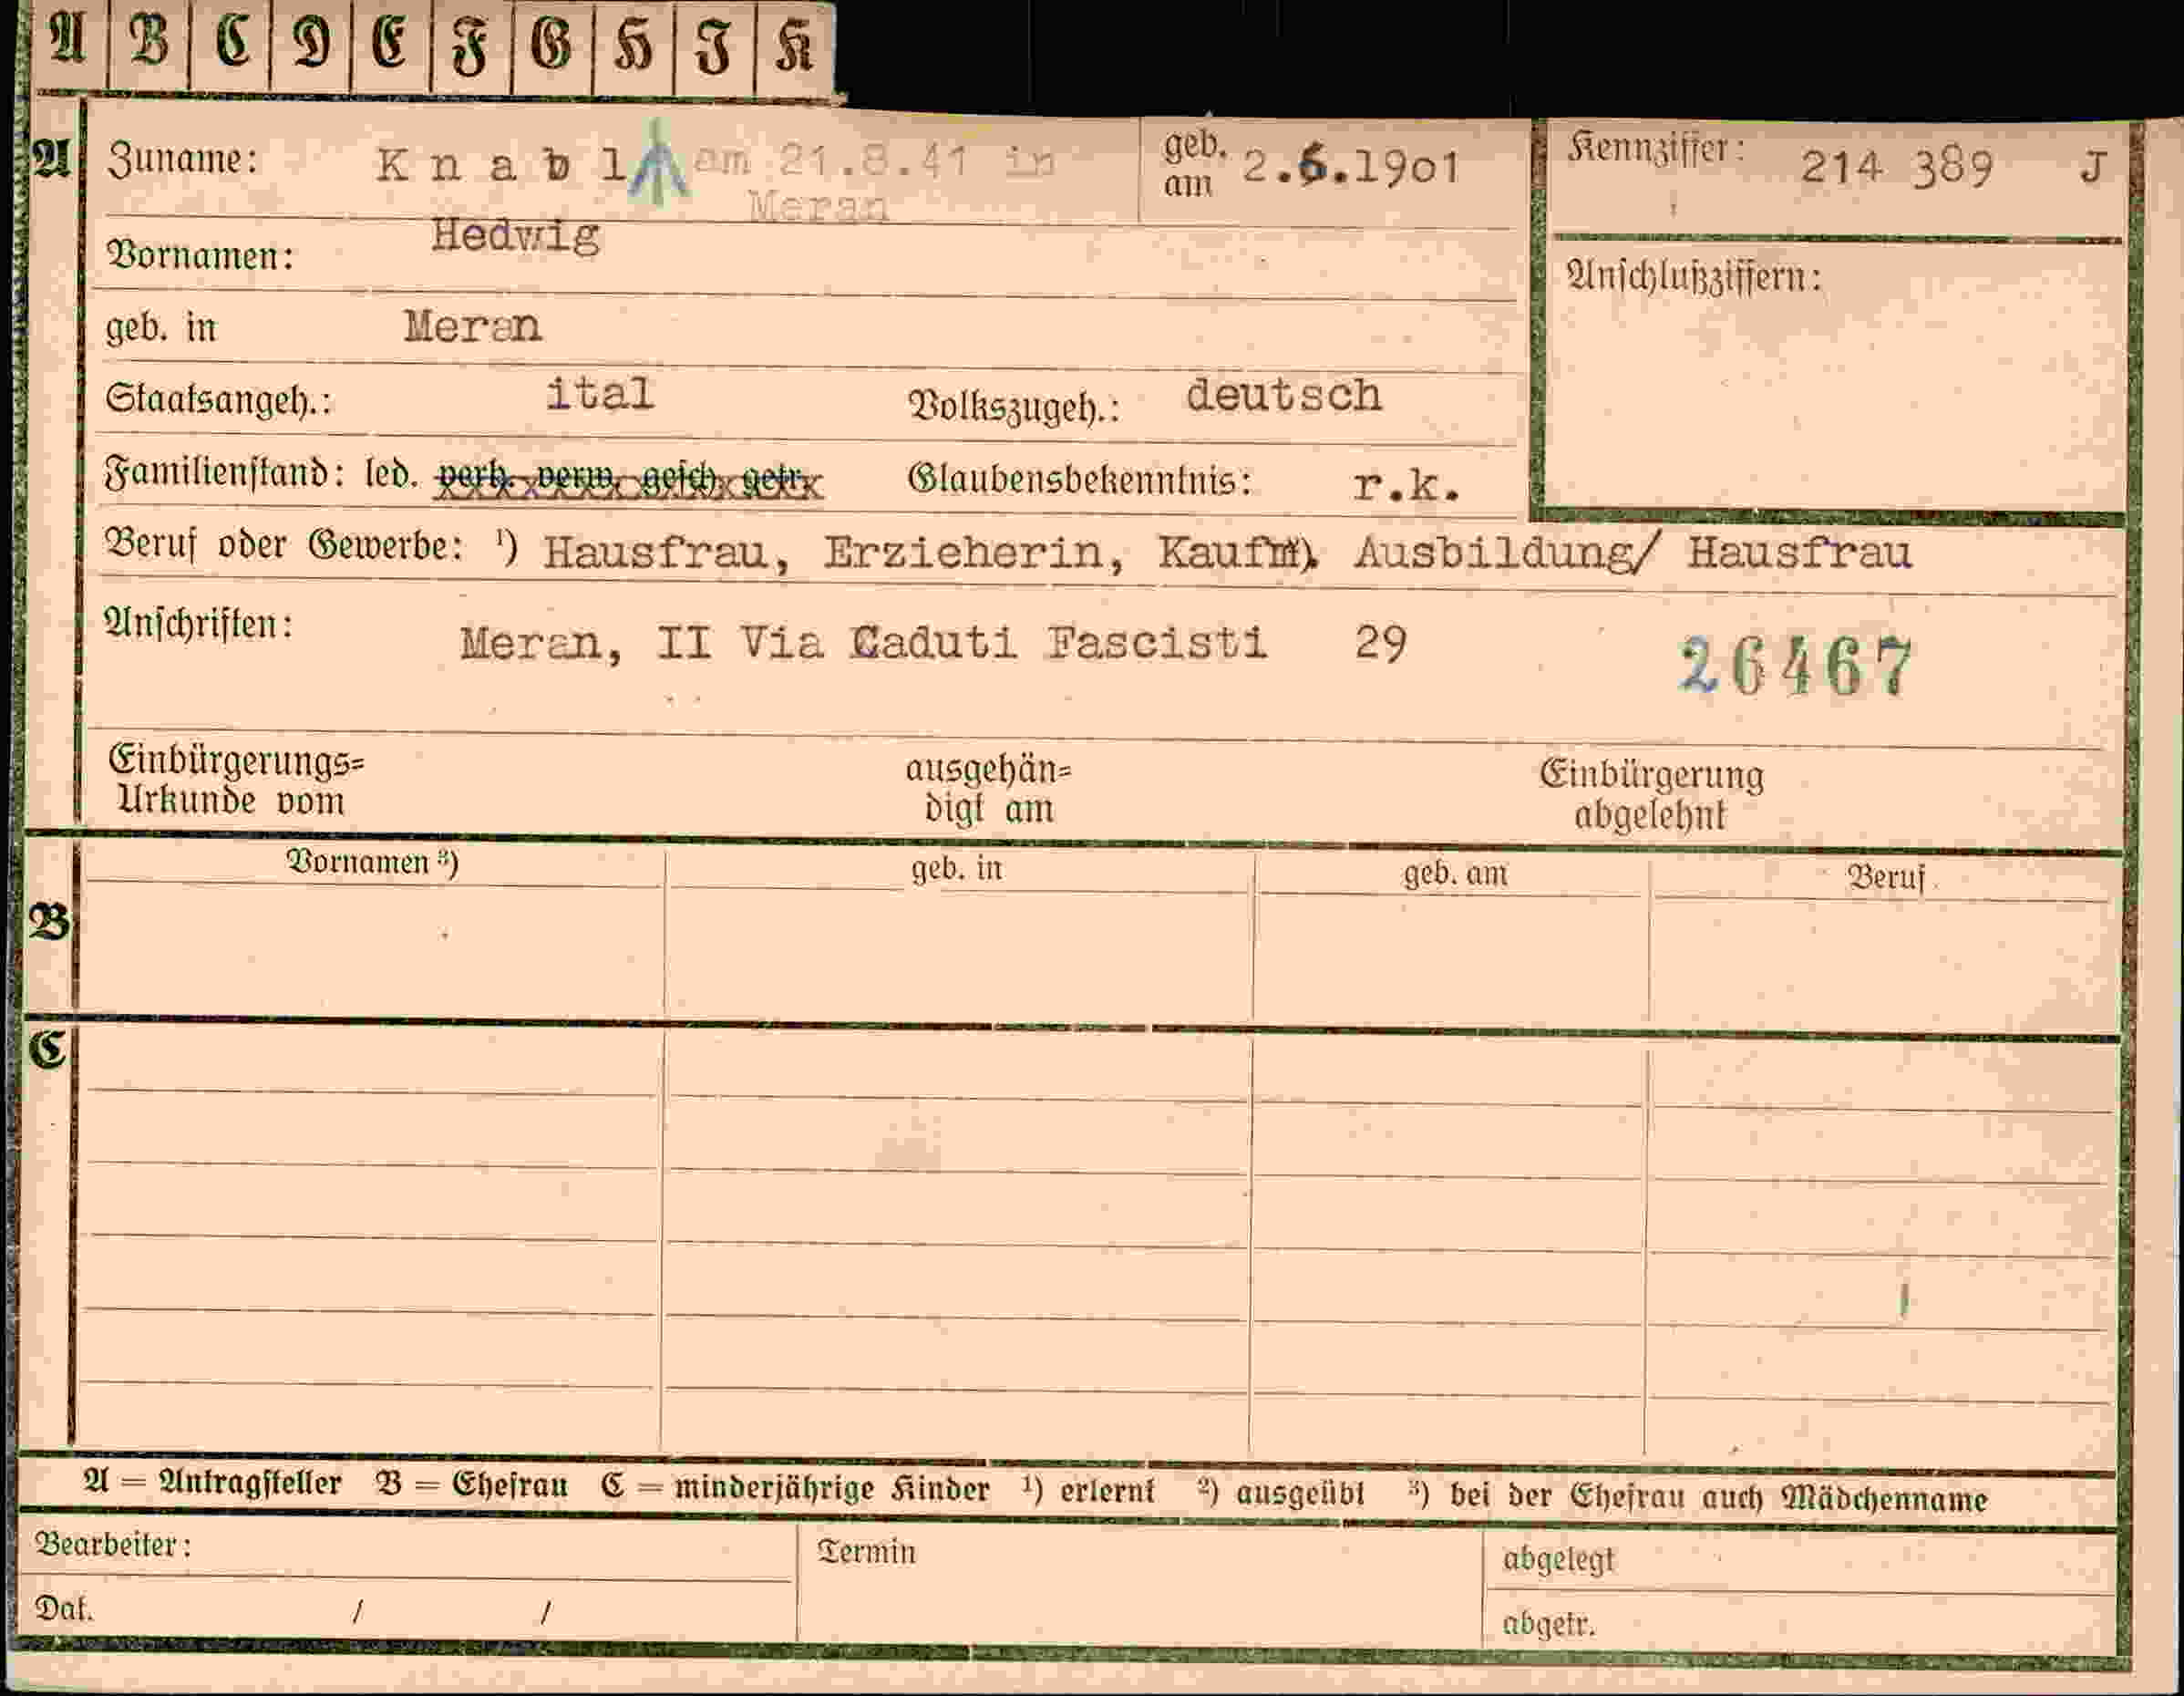Click the 'Volkszugeh.:' label

click(1014, 408)
